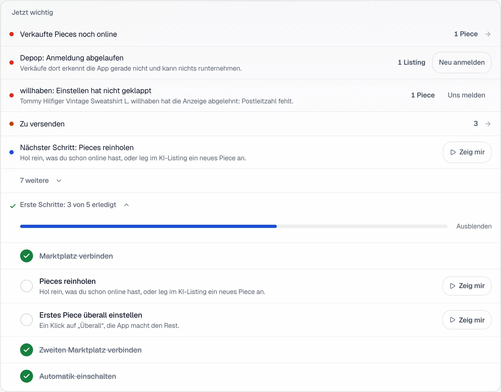Screen dimensions: 501x392
Task: Click the Uns melden link
Action: [x=466, y=95]
